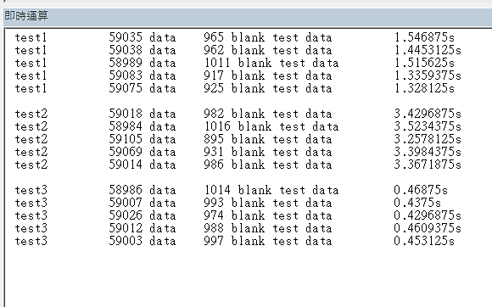Click the 即時運算 panel title bar

click(x=247, y=15)
